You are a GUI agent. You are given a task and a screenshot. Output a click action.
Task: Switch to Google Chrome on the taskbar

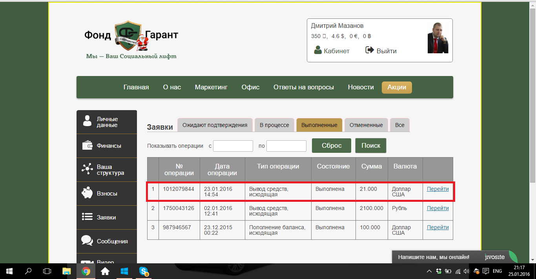click(x=86, y=271)
